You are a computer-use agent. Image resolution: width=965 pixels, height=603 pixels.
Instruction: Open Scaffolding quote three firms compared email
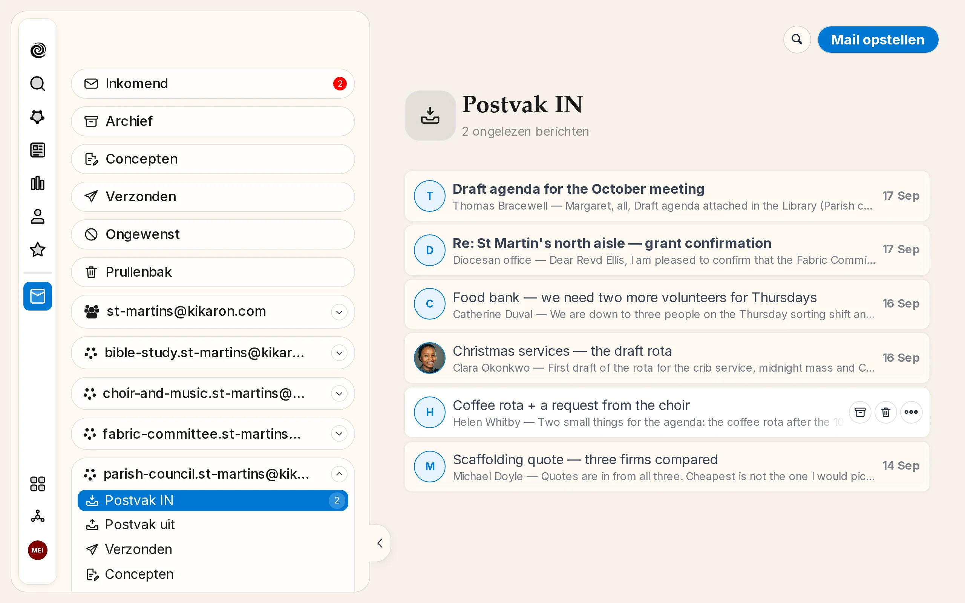pos(667,467)
